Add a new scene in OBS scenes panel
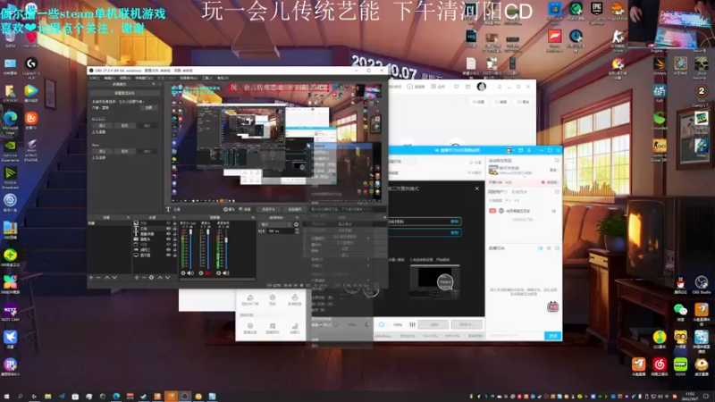 click(x=91, y=277)
